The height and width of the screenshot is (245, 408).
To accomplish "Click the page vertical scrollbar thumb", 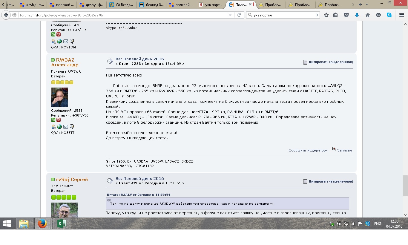I will [405, 185].
